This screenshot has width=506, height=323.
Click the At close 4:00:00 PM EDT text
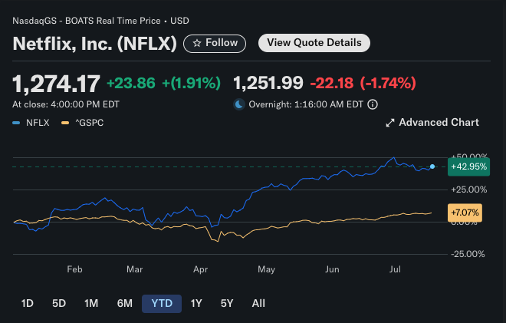pyautogui.click(x=66, y=104)
